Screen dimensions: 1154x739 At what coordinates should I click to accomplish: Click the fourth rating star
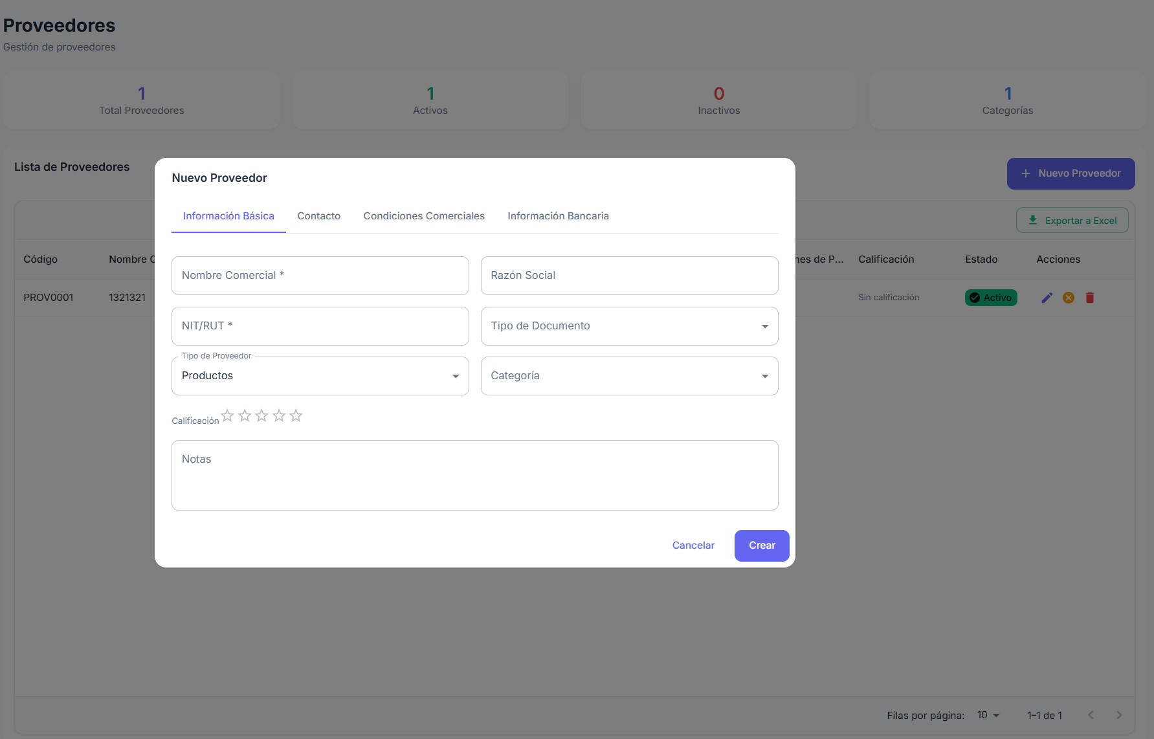click(279, 415)
